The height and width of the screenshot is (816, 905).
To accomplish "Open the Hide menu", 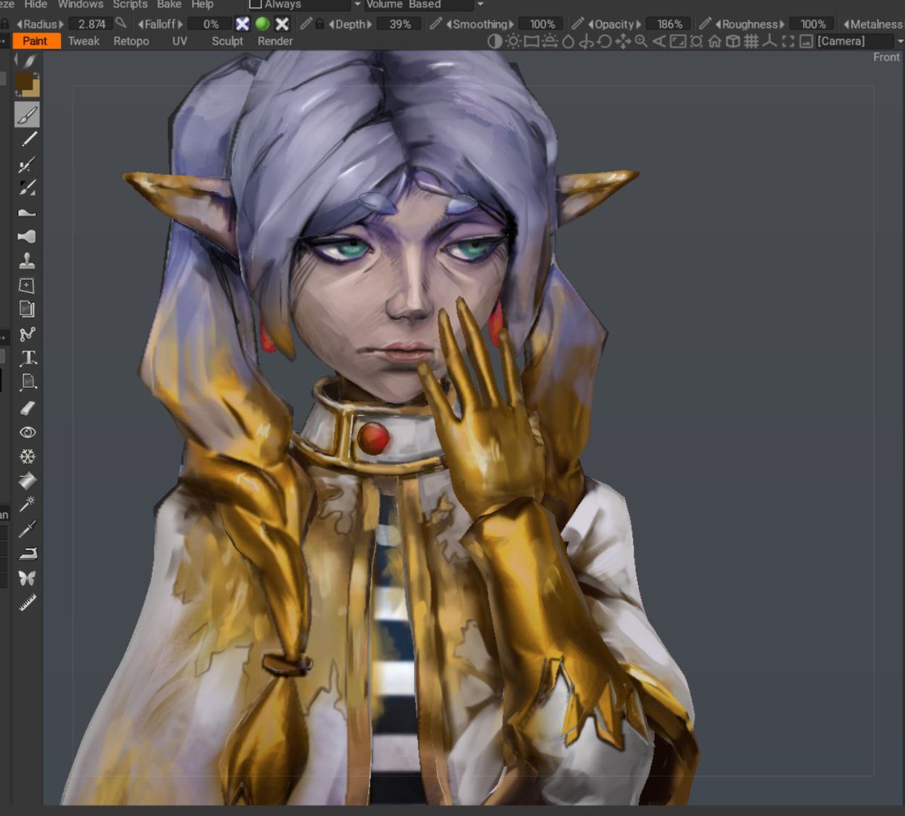I will click(35, 5).
